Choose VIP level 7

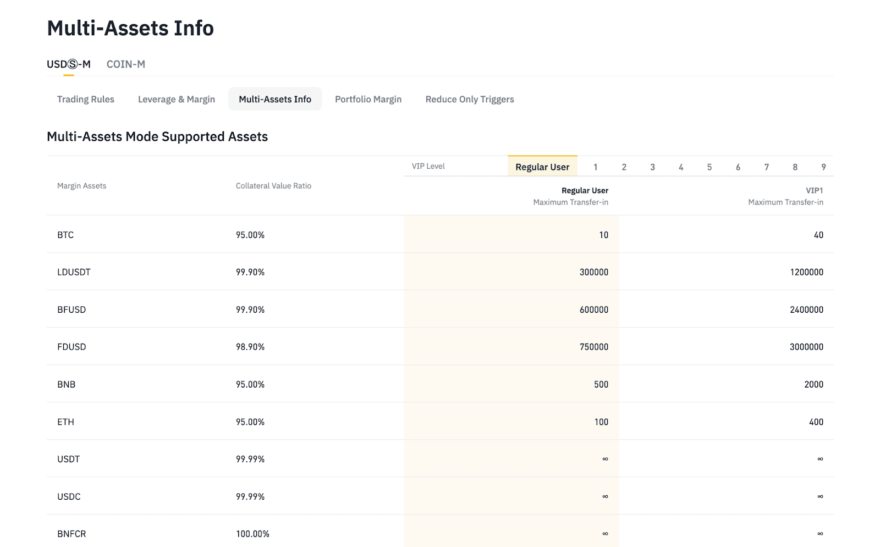pos(767,167)
